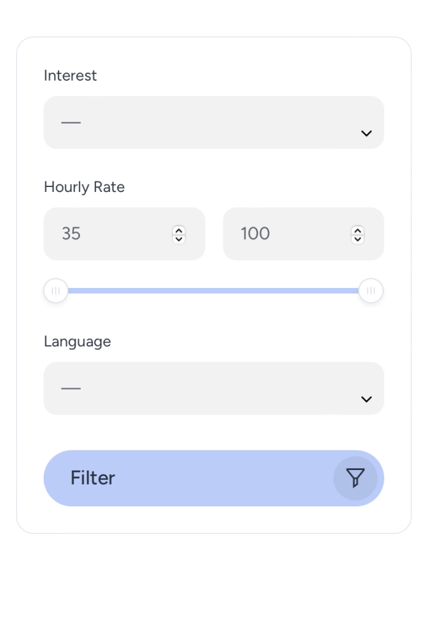This screenshot has height=630, width=435.
Task: Decrease minimum hourly rate with down arrow
Action: tap(178, 238)
